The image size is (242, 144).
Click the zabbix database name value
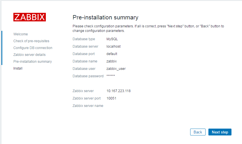[112, 61]
